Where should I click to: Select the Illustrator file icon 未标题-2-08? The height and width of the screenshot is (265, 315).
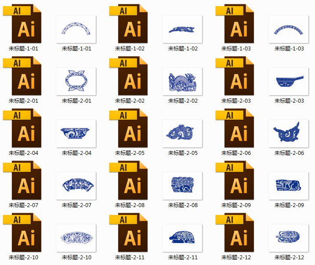pos(128,180)
